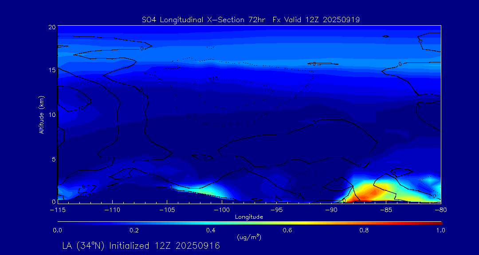Click the plot title "SO4 Longitudinal X-Section 72hr"
The height and width of the screenshot is (255, 479).
point(204,20)
